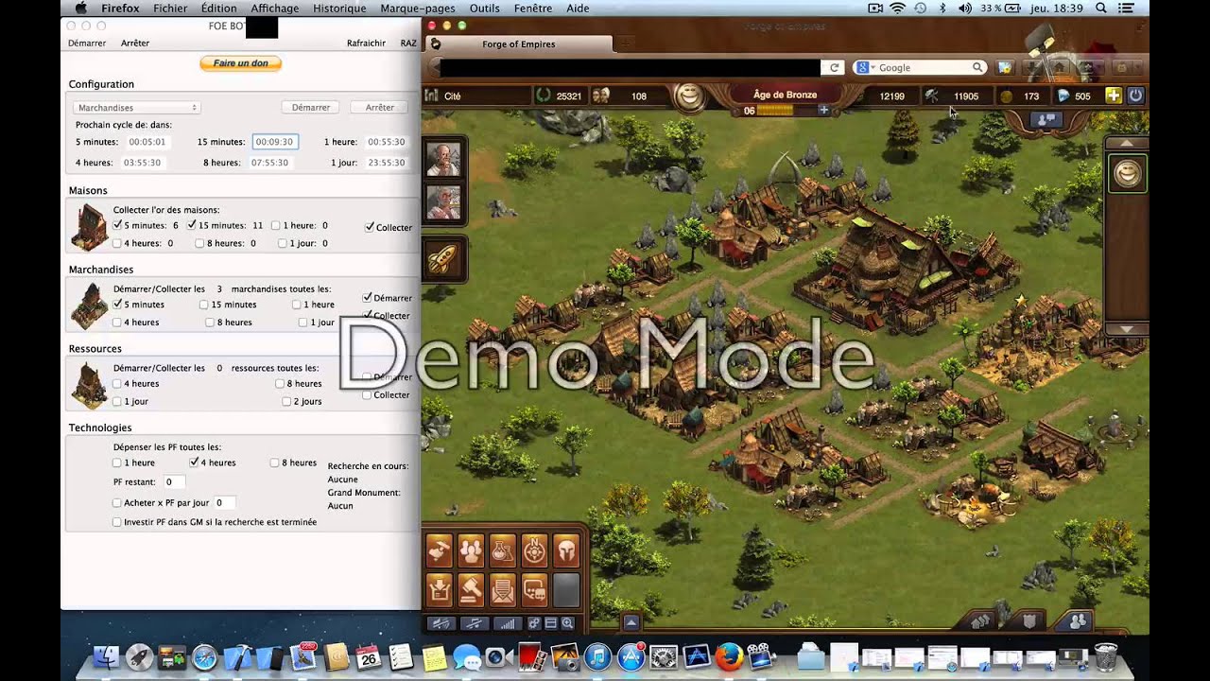This screenshot has width=1210, height=681.
Task: Click the top quest giver portrait
Action: (443, 159)
